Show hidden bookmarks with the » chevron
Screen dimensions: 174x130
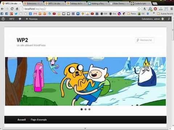tap(154, 13)
